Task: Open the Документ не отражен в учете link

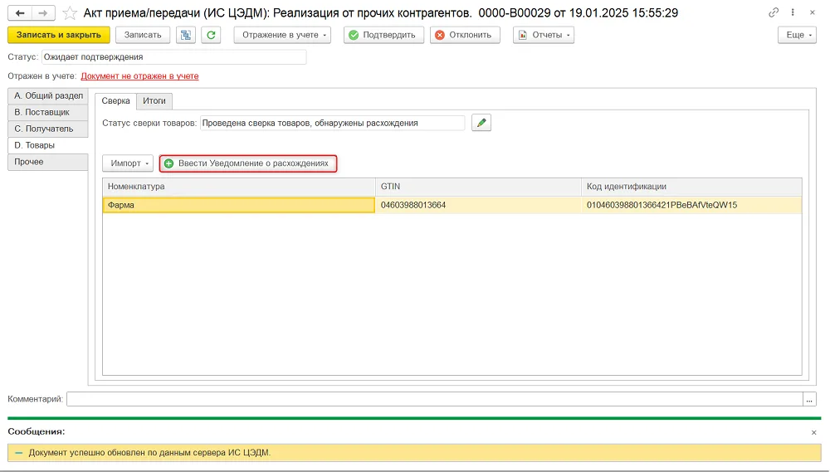Action: click(x=139, y=75)
